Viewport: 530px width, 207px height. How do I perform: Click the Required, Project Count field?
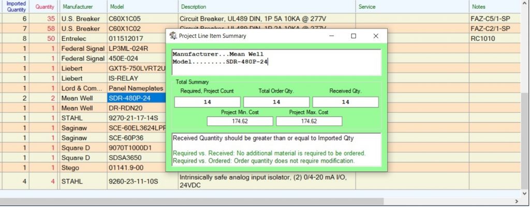coord(207,102)
